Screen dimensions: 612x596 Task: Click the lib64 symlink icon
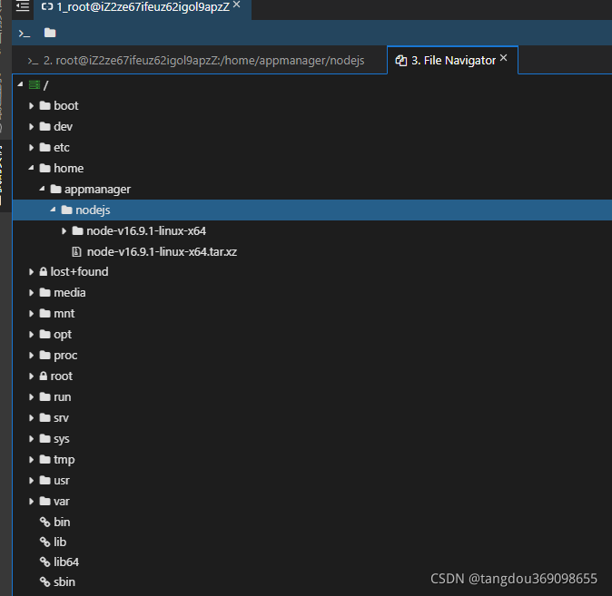point(44,562)
